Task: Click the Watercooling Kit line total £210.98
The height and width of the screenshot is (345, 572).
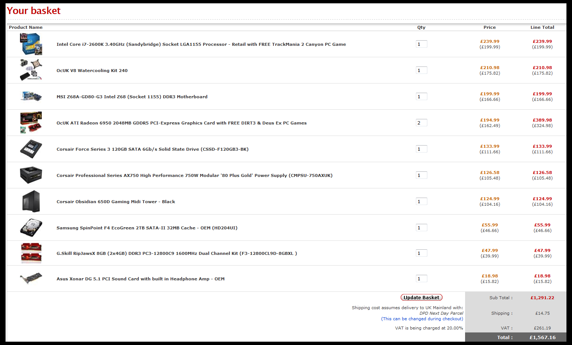Action: point(542,68)
